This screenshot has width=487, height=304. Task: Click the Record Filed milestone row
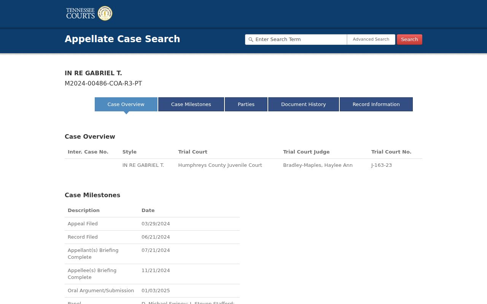pyautogui.click(x=152, y=237)
